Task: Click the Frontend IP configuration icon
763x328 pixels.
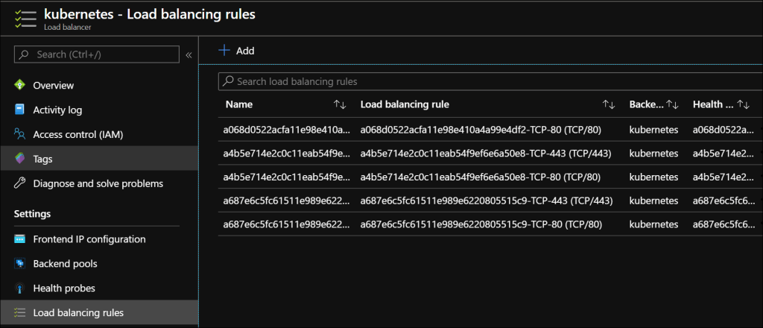Action: [x=20, y=239]
